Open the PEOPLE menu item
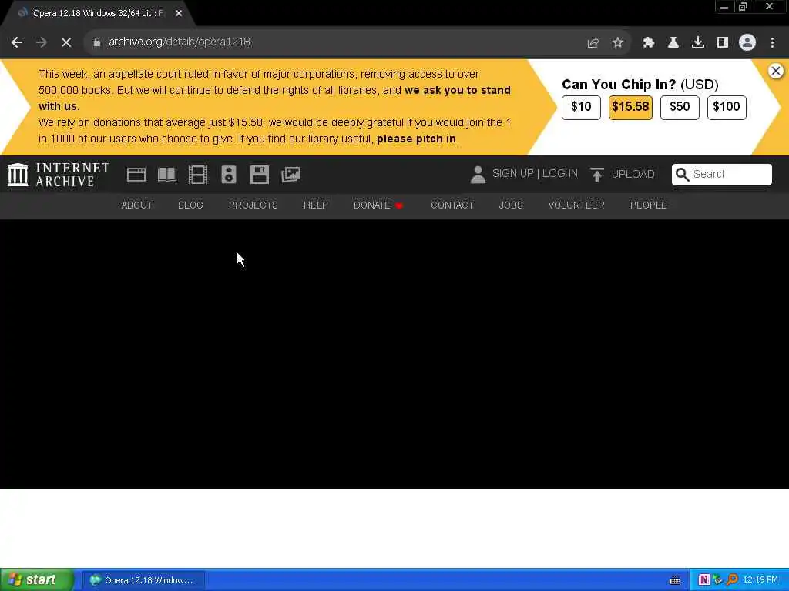The width and height of the screenshot is (789, 591). coord(649,205)
